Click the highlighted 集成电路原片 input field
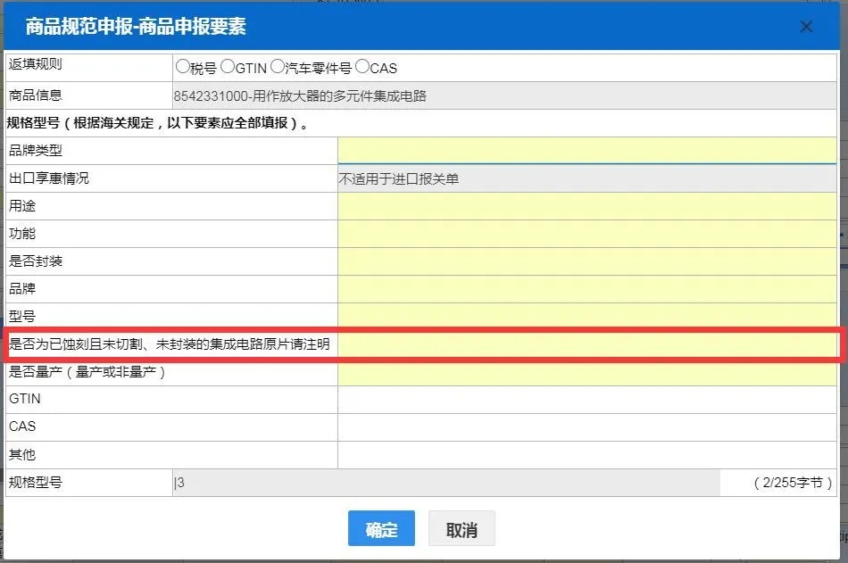Screen dimensions: 848x563 coord(586,344)
